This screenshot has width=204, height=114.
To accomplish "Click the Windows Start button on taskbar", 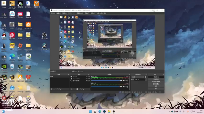I will (x=90, y=111).
